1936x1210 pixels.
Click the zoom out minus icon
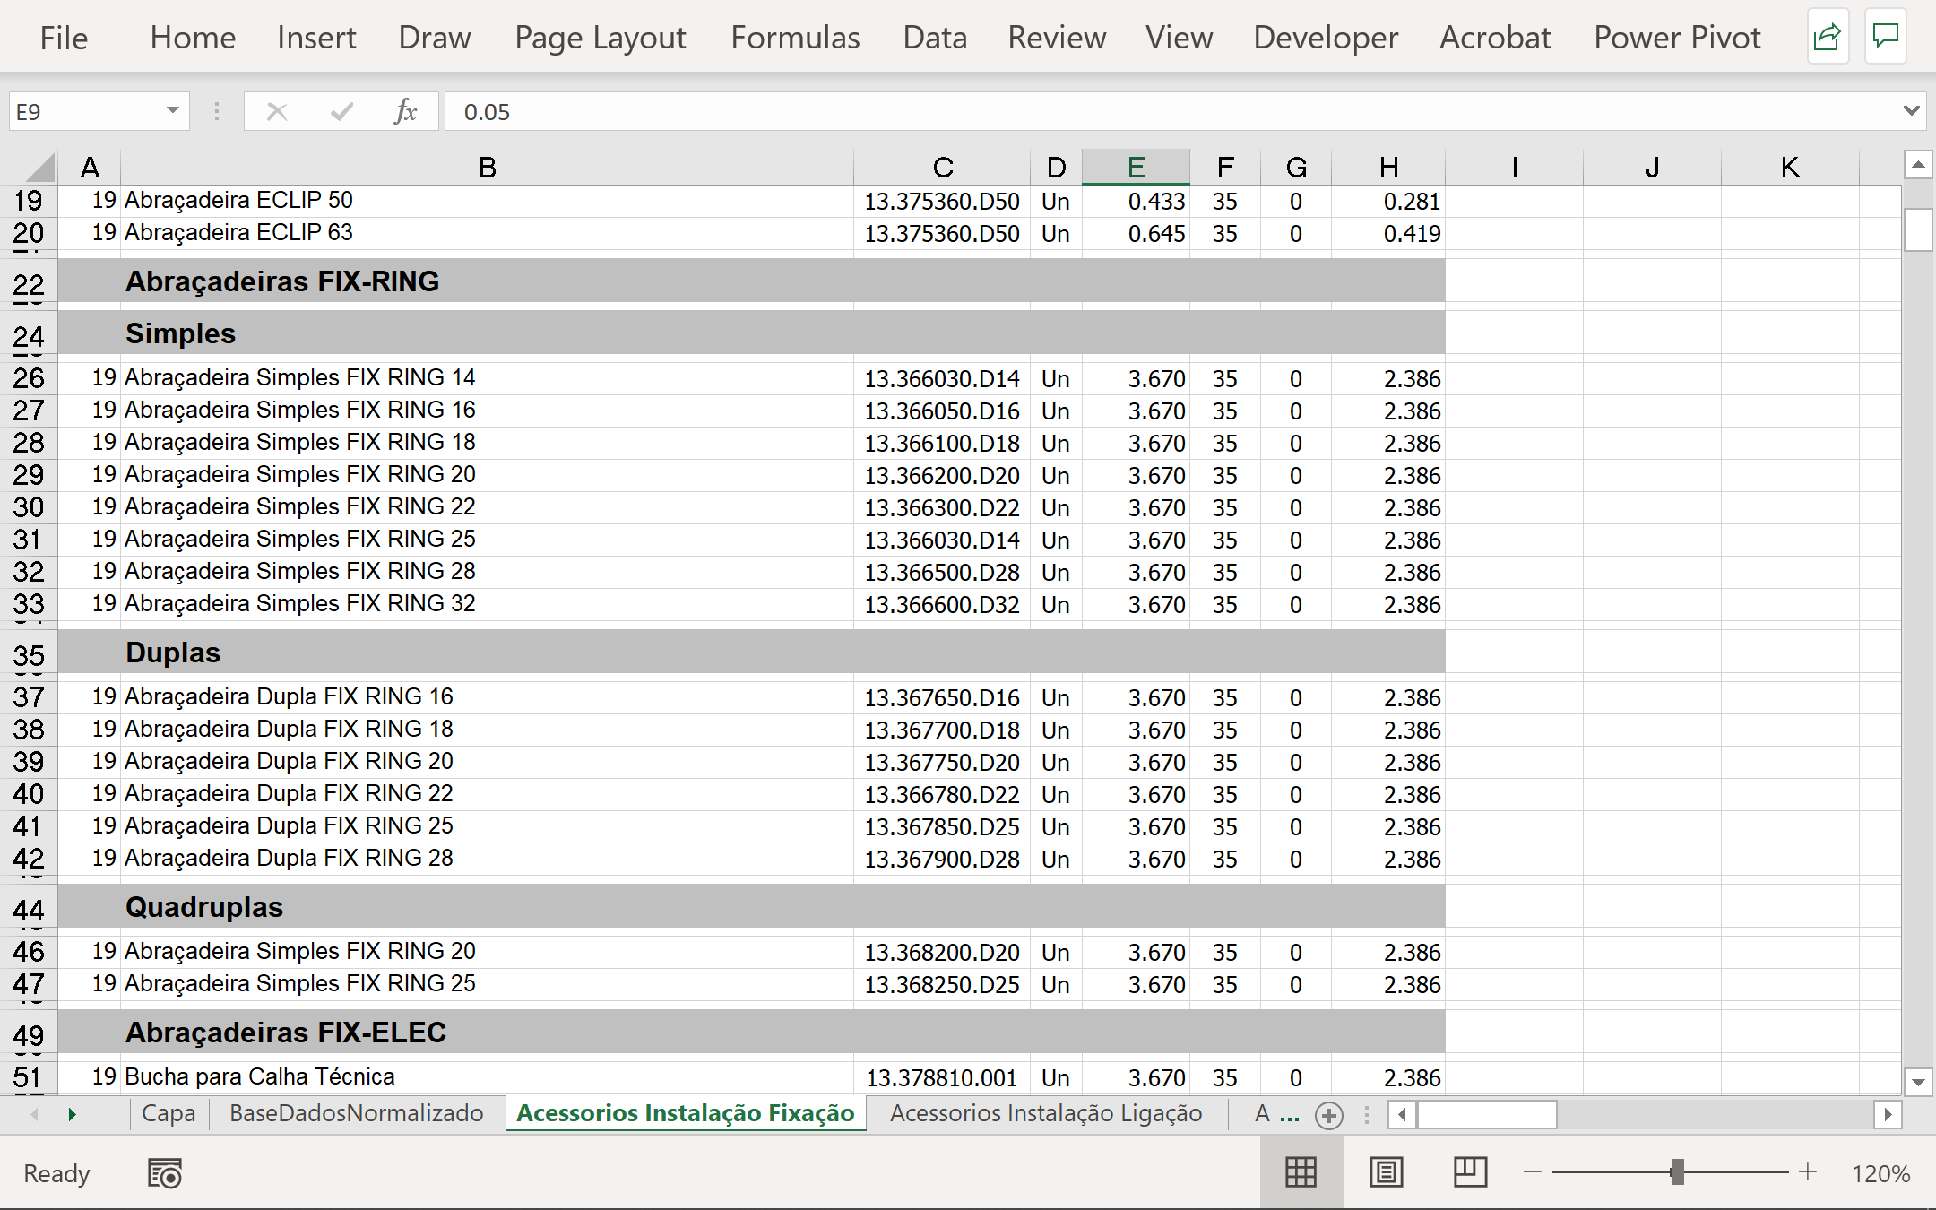pyautogui.click(x=1533, y=1172)
